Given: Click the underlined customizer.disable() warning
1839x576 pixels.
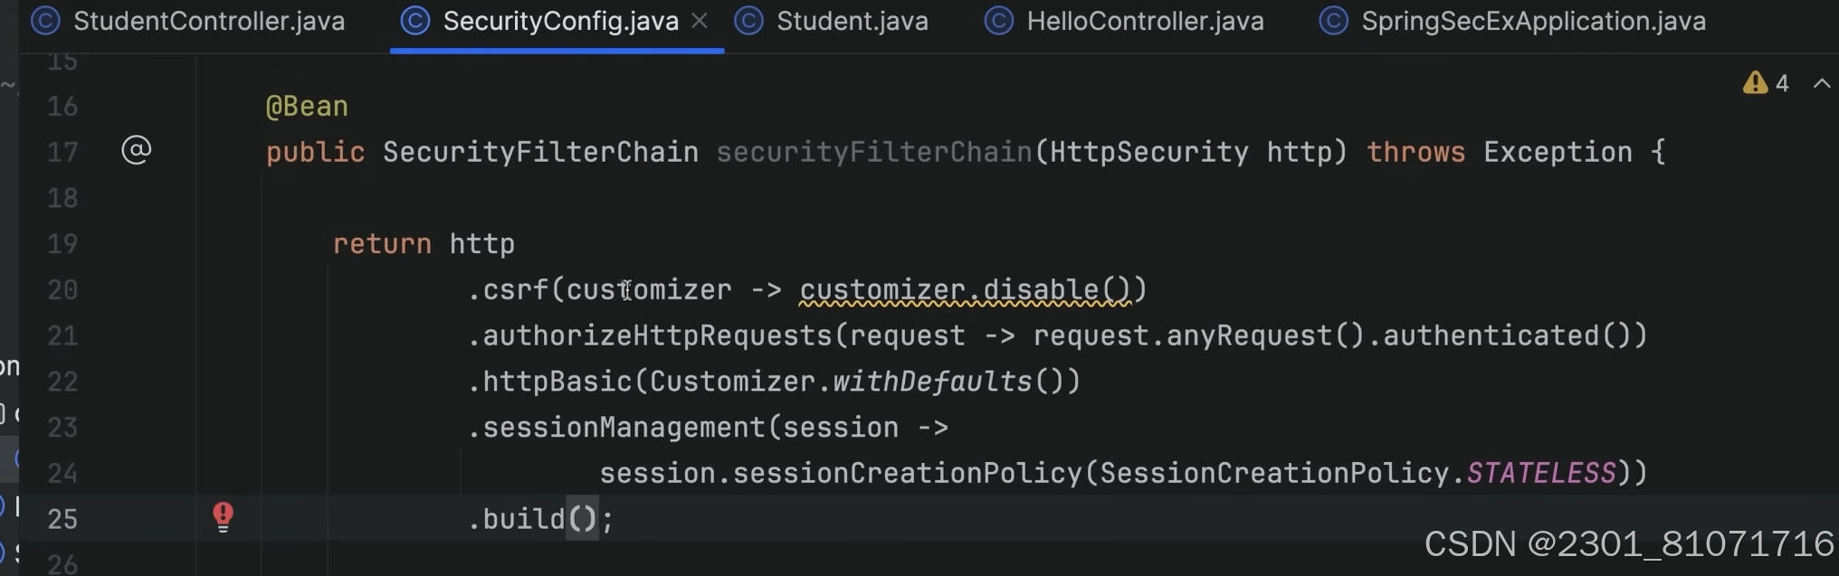Looking at the screenshot, I should (962, 289).
